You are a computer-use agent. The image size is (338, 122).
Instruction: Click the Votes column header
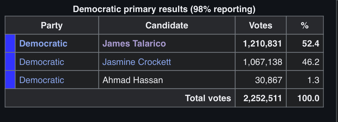[x=261, y=25]
